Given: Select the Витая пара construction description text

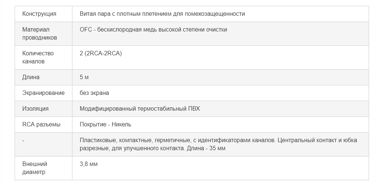Looking at the screenshot, I should point(162,14).
